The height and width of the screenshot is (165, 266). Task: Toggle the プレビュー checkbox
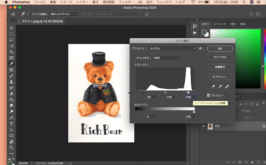209,95
